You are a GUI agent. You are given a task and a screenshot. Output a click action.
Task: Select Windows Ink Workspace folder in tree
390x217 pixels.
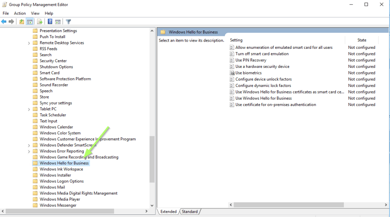tap(61, 169)
